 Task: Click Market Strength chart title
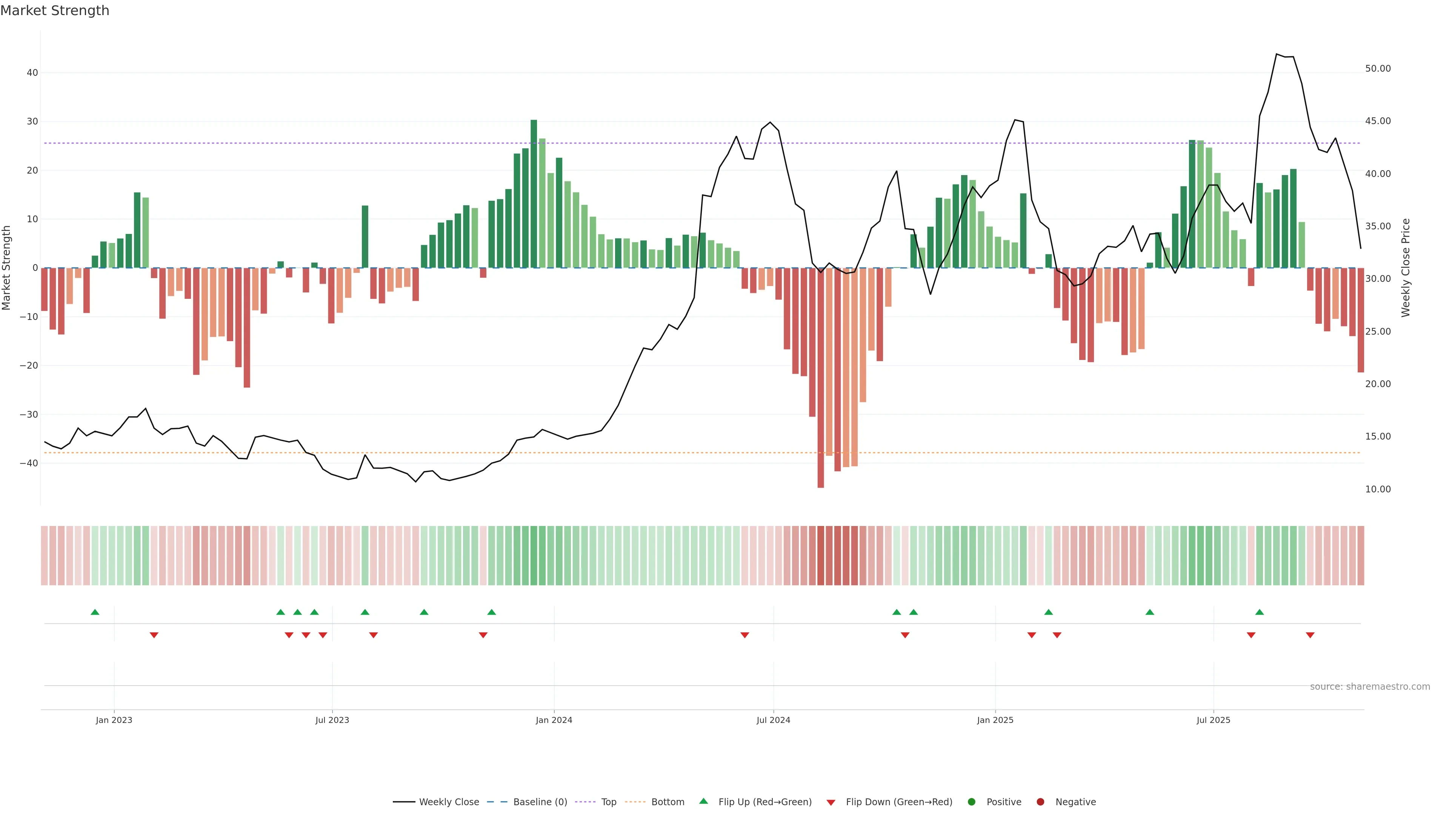[x=55, y=11]
